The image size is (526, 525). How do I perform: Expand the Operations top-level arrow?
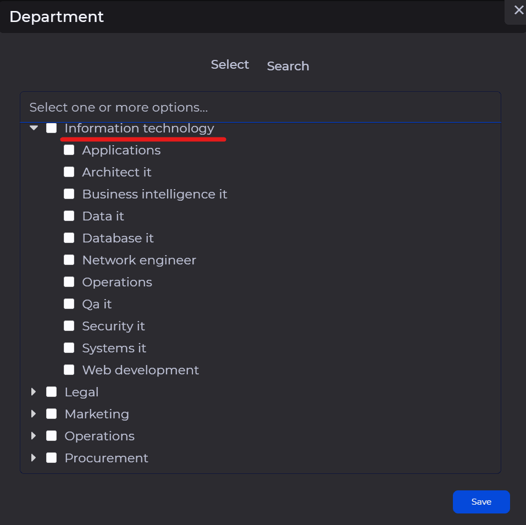tap(34, 436)
